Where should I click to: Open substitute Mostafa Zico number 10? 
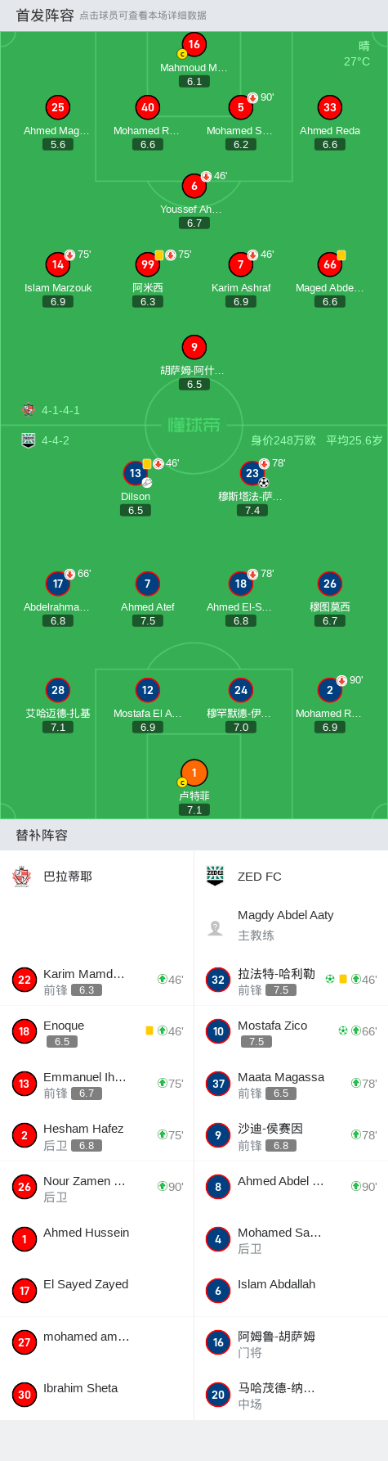point(218,1031)
